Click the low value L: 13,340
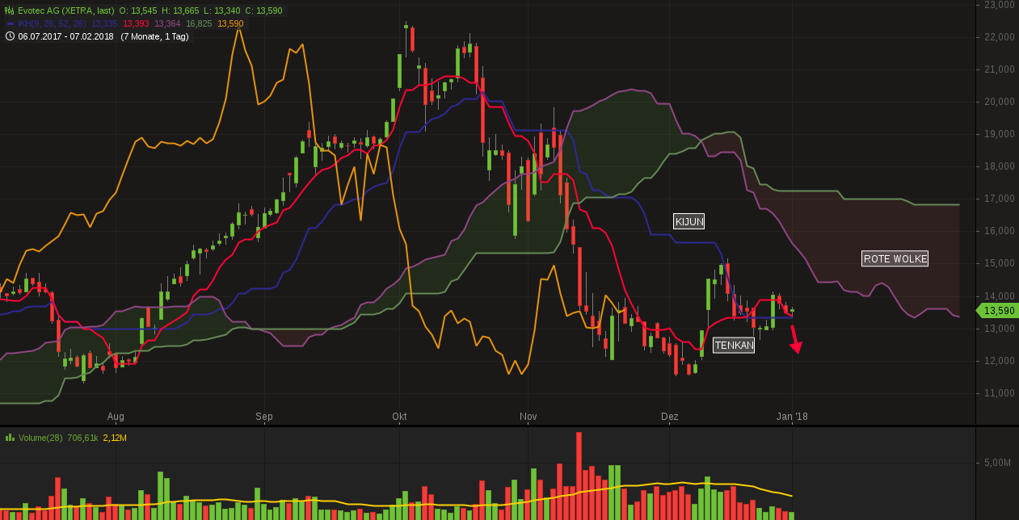 [x=224, y=10]
